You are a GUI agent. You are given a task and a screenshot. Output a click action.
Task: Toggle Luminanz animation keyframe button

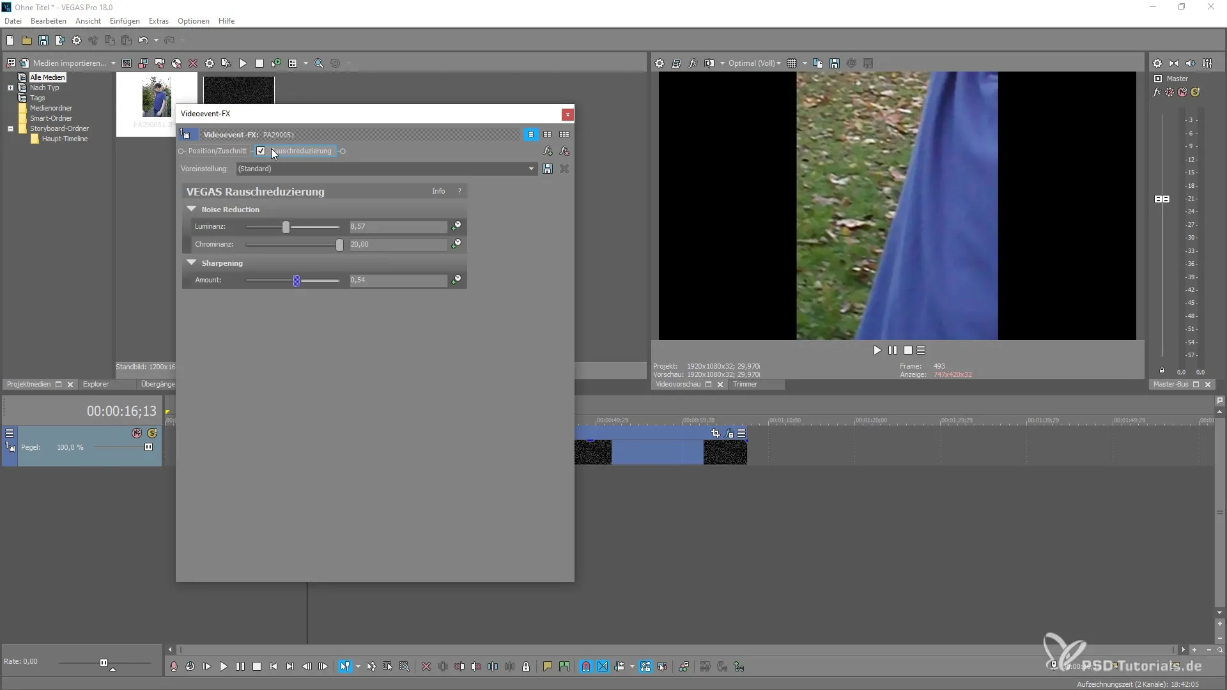point(456,226)
